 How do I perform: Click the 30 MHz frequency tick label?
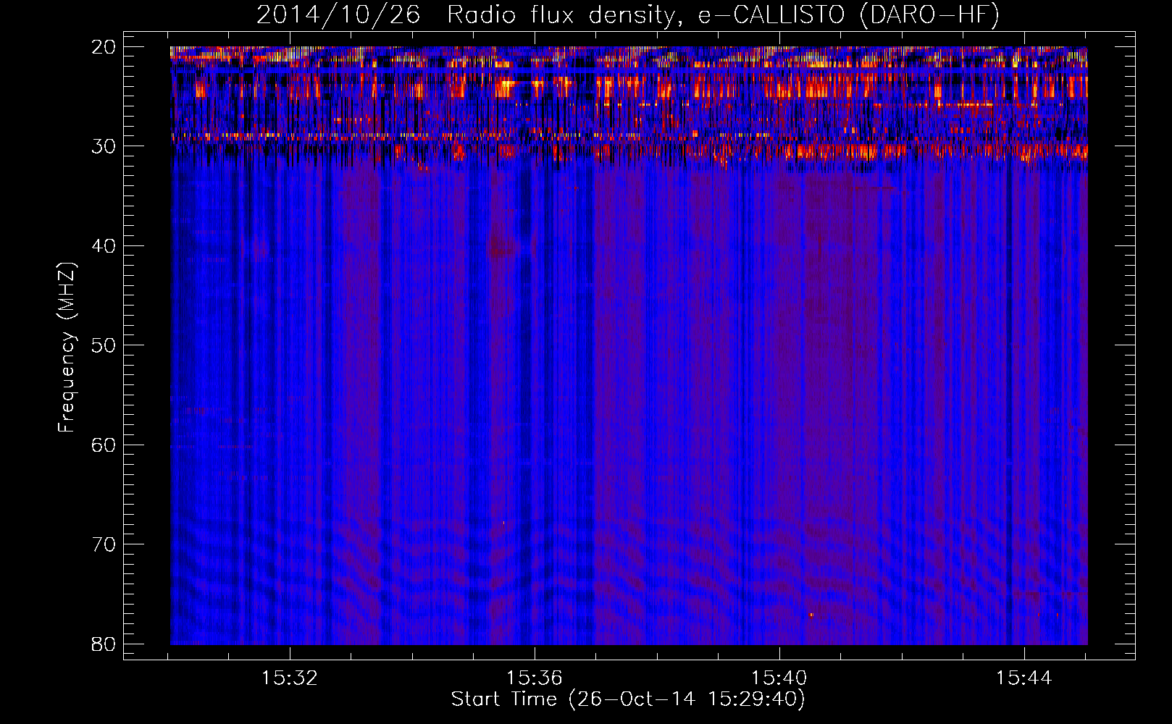tap(104, 147)
